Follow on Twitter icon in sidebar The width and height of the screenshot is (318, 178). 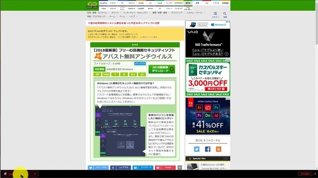tap(197, 149)
